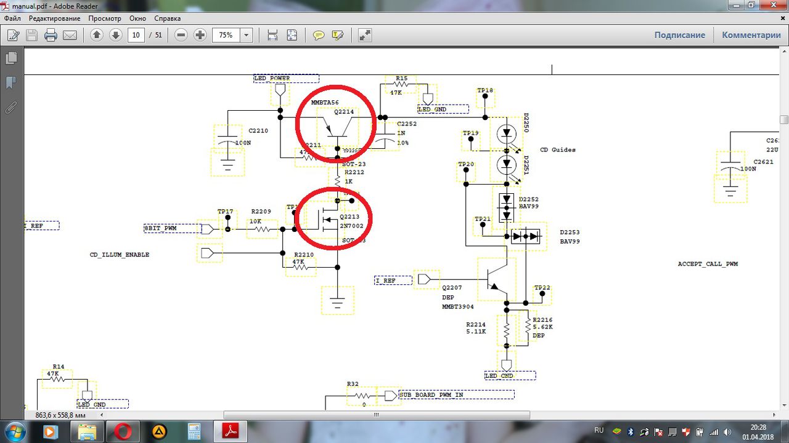
Task: Click the Email envelope toolbar icon
Action: [x=70, y=35]
